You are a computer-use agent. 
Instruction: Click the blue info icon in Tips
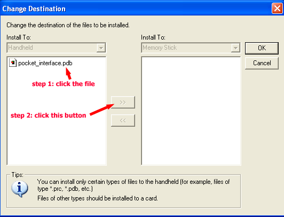pos(20,189)
